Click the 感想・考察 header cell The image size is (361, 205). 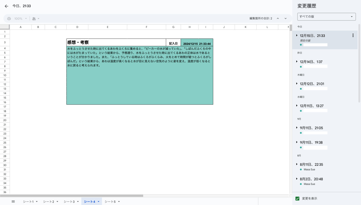coord(116,42)
